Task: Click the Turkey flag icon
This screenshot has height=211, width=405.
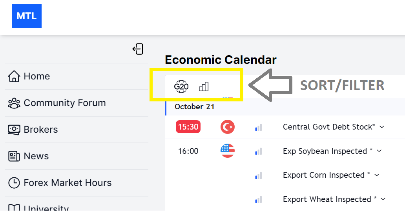Action: tap(228, 127)
